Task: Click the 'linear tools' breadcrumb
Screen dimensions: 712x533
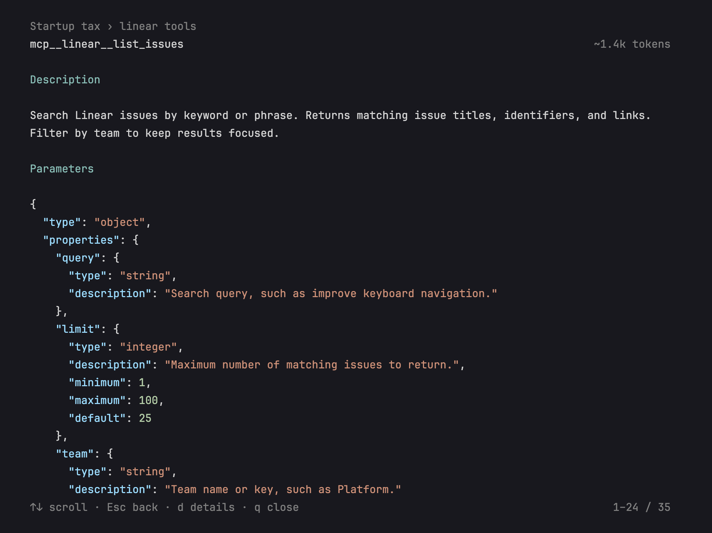Action: (158, 26)
